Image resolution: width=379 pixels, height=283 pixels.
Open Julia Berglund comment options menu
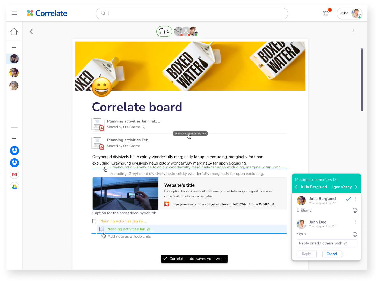355,199
